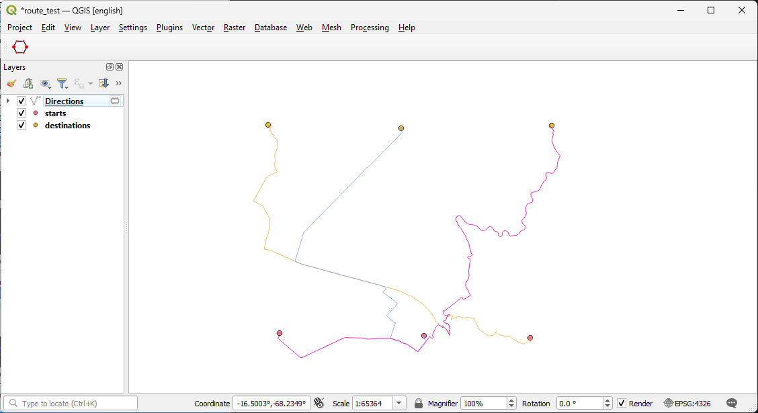Open the Web menu
The height and width of the screenshot is (413, 758).
[304, 28]
